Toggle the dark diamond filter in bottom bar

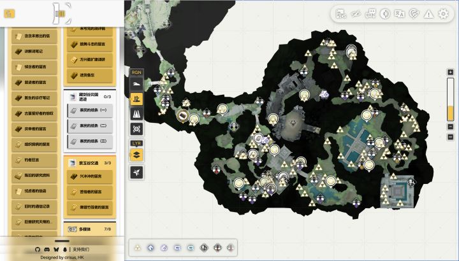[x=204, y=248]
